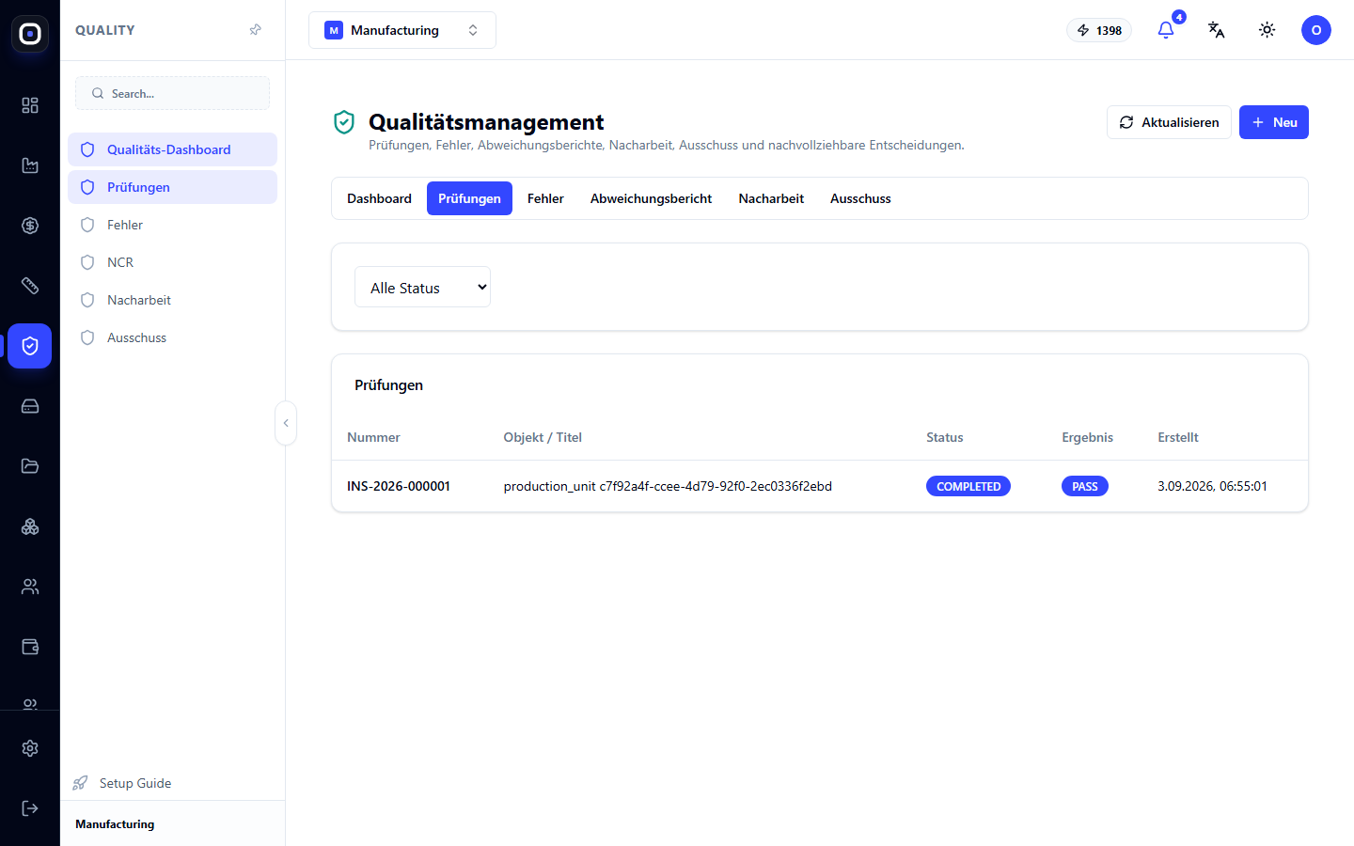This screenshot has height=846, width=1354.
Task: Open Qualitäts-Dashboard in sidebar
Action: click(x=172, y=149)
